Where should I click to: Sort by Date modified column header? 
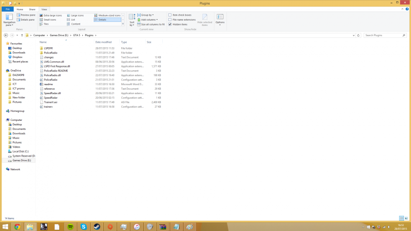point(103,42)
